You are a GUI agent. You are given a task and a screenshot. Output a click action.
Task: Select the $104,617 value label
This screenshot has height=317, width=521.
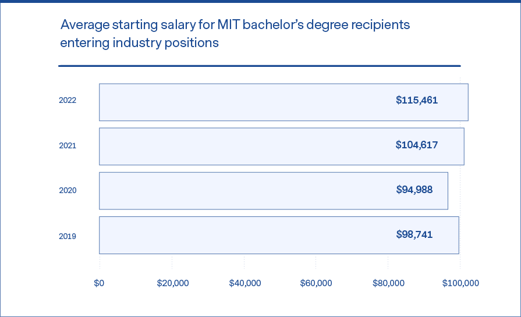417,145
